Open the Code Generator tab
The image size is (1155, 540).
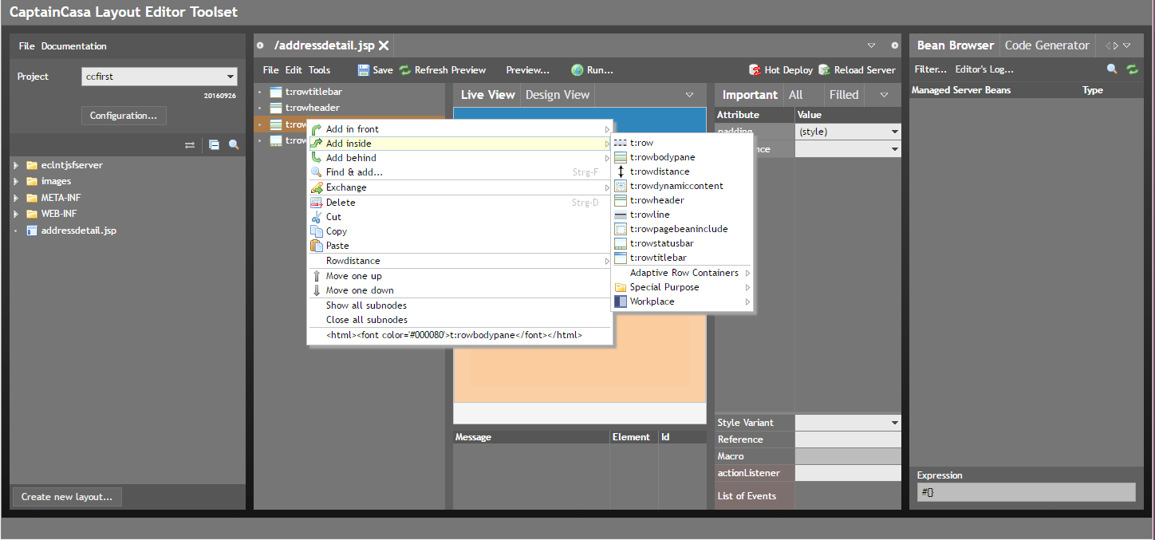pos(1046,45)
